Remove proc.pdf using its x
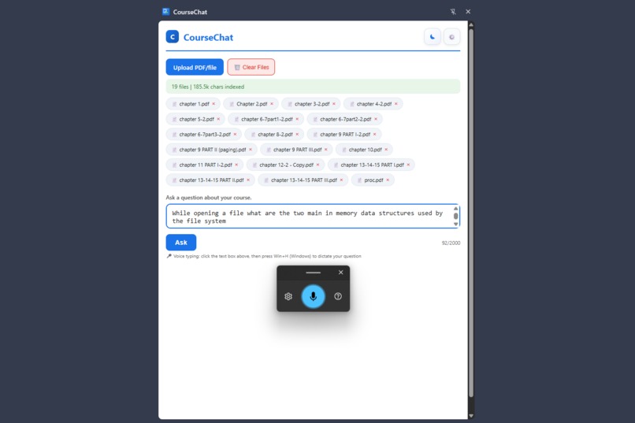The width and height of the screenshot is (635, 423). tap(388, 180)
